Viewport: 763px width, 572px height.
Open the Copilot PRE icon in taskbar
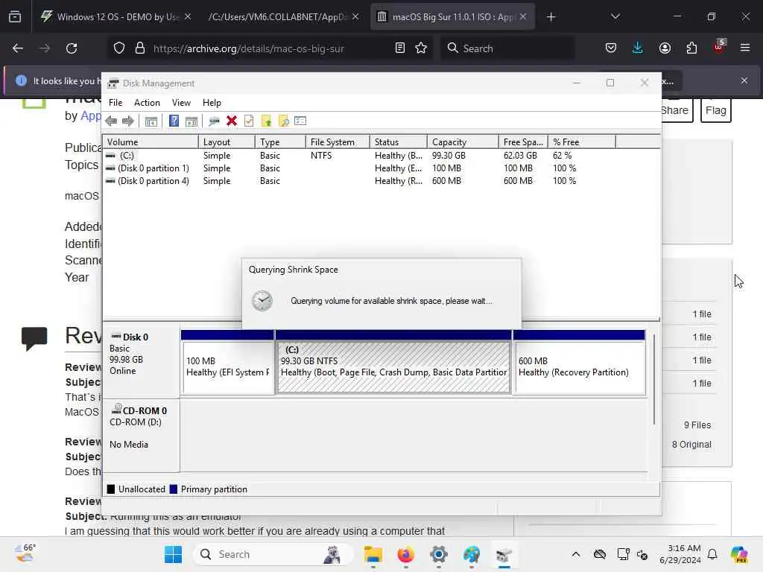739,554
